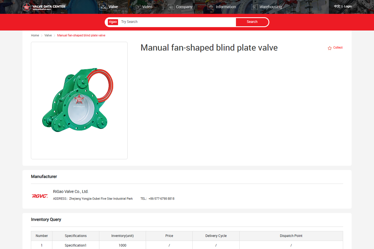Focus the Try Search input field
Viewport: 374px width, 249px height.
pos(178,22)
